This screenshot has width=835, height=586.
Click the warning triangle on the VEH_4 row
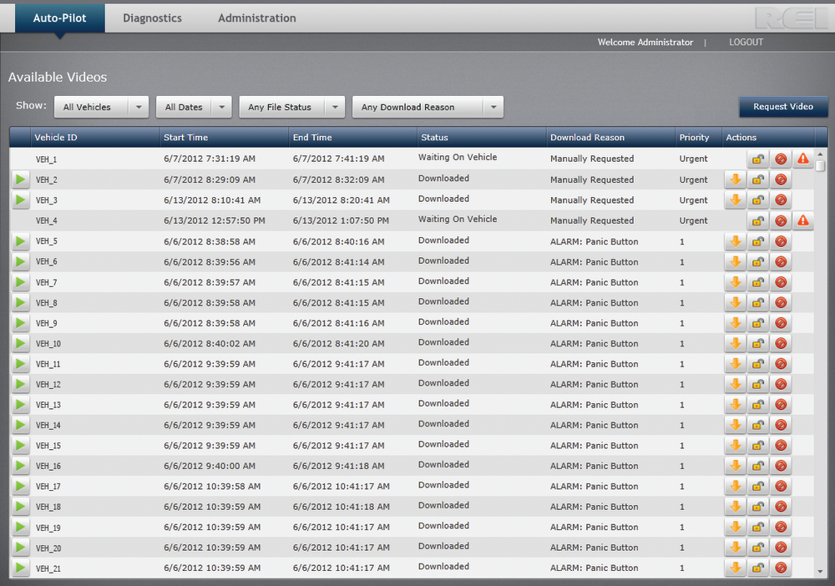point(802,220)
